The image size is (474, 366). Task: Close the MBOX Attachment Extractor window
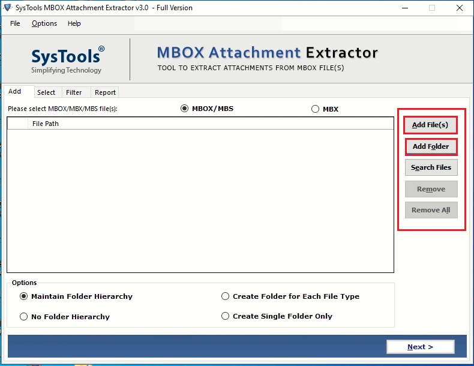click(x=460, y=8)
